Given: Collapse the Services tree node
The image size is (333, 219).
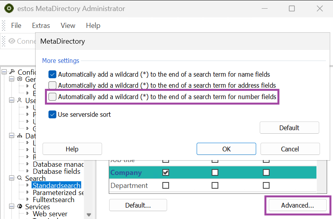Looking at the screenshot, I should tap(12, 206).
